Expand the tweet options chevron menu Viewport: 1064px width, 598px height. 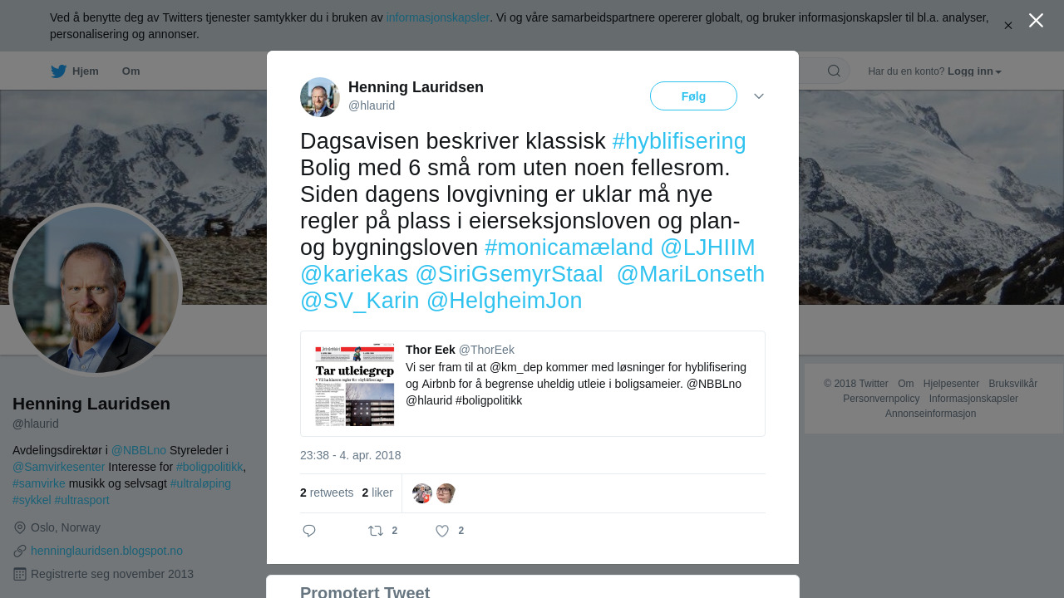click(x=759, y=96)
